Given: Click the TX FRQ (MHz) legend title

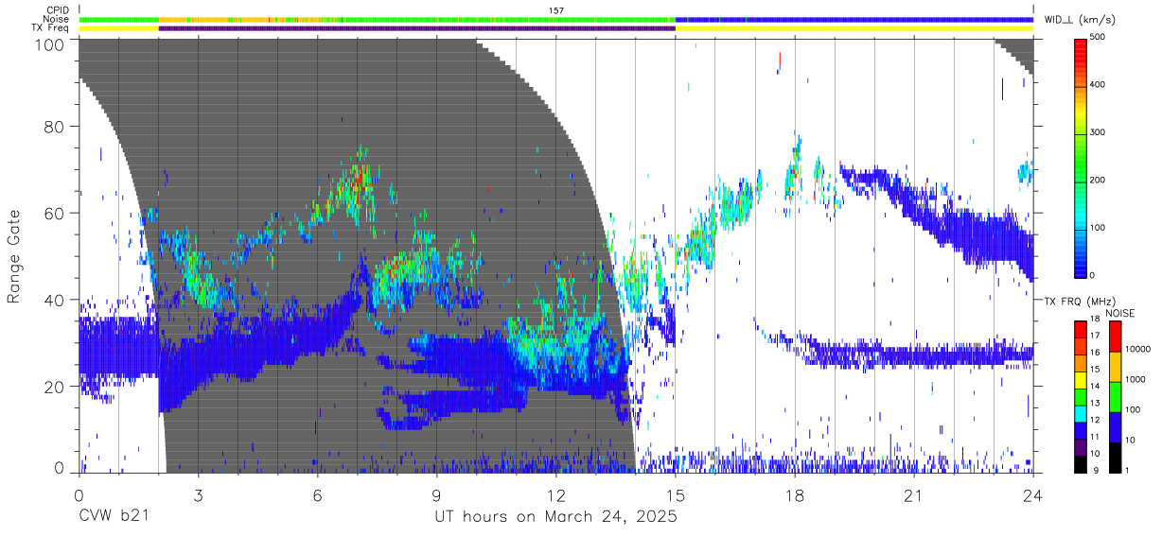Looking at the screenshot, I should 1078,302.
